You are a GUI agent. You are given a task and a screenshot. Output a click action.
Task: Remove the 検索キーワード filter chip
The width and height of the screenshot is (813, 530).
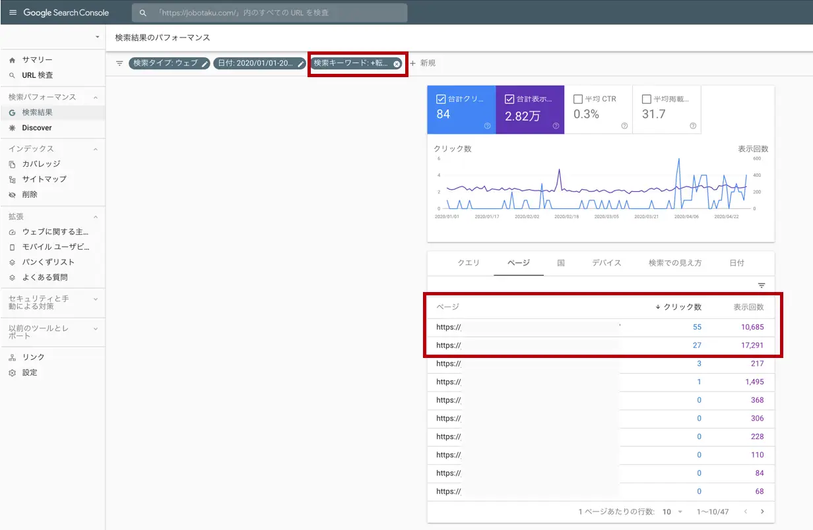pos(396,64)
